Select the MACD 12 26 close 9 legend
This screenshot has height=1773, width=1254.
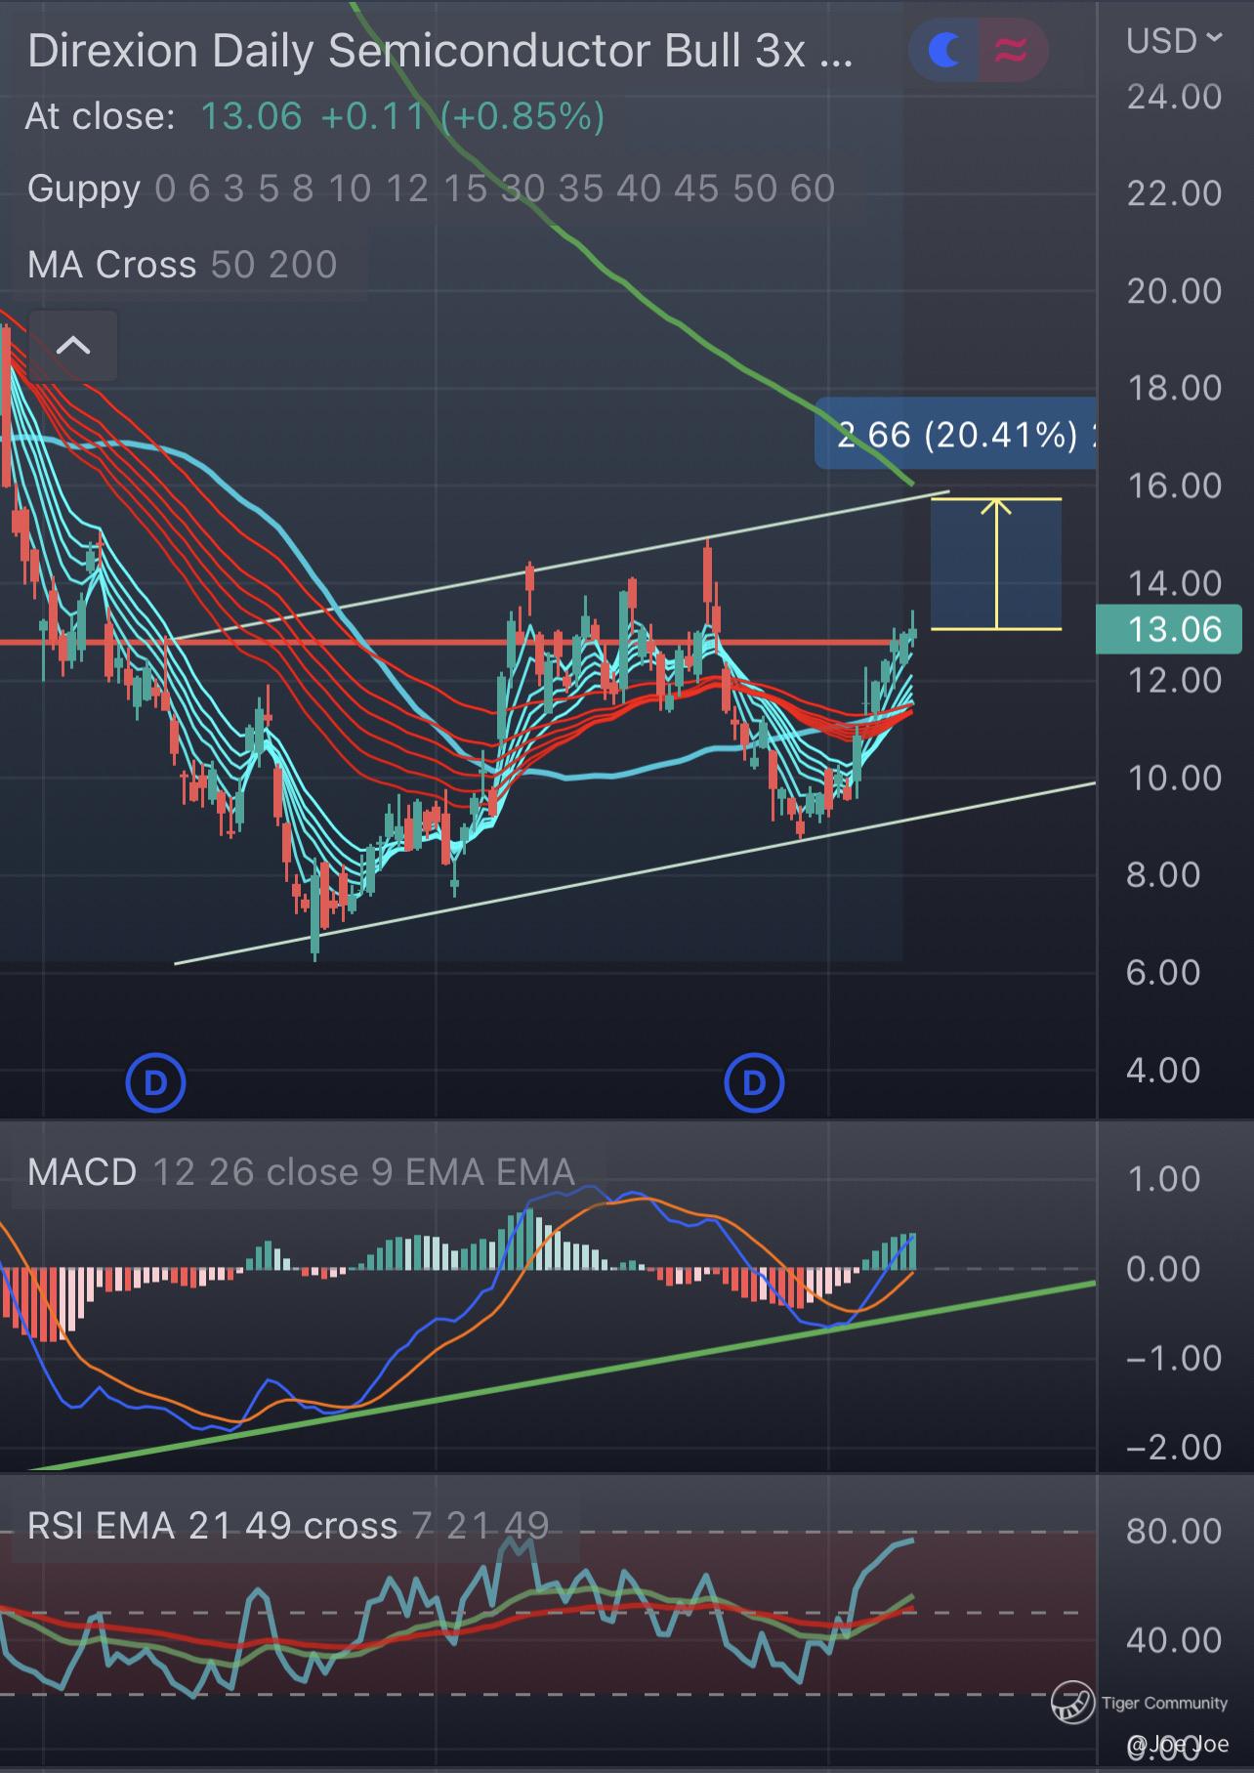click(x=301, y=1171)
